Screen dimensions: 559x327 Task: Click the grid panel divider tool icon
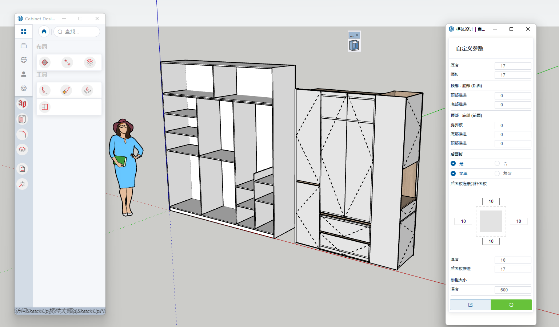click(x=45, y=107)
